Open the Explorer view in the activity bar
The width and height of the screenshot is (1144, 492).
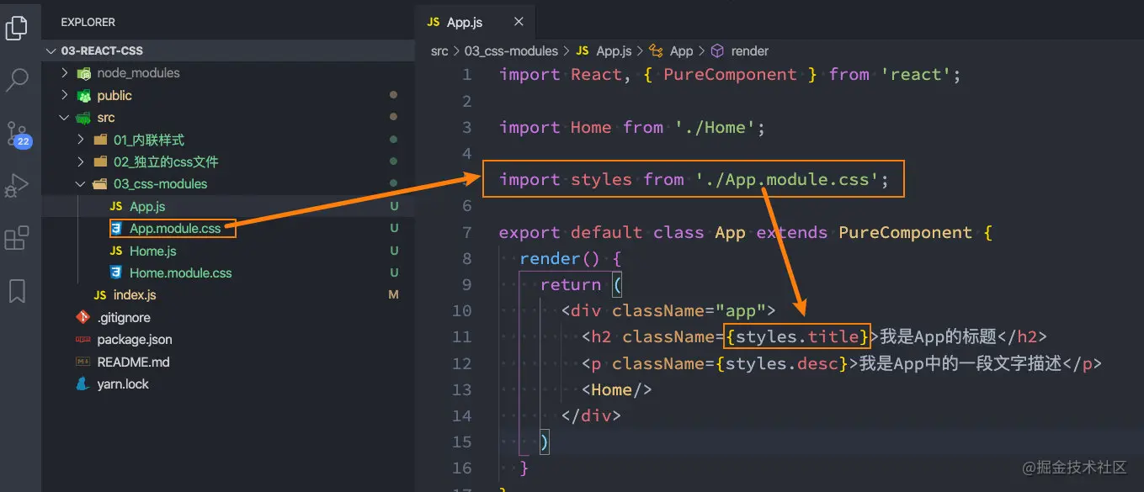(x=17, y=28)
